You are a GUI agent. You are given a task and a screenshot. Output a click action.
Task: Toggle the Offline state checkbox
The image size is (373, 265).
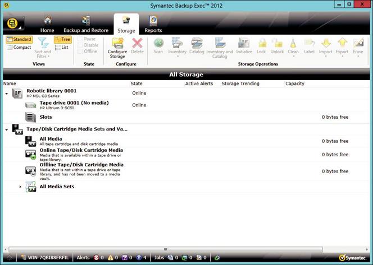pyautogui.click(x=80, y=51)
